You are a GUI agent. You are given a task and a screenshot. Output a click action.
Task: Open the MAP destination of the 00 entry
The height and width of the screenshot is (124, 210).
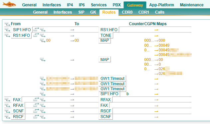105,40
